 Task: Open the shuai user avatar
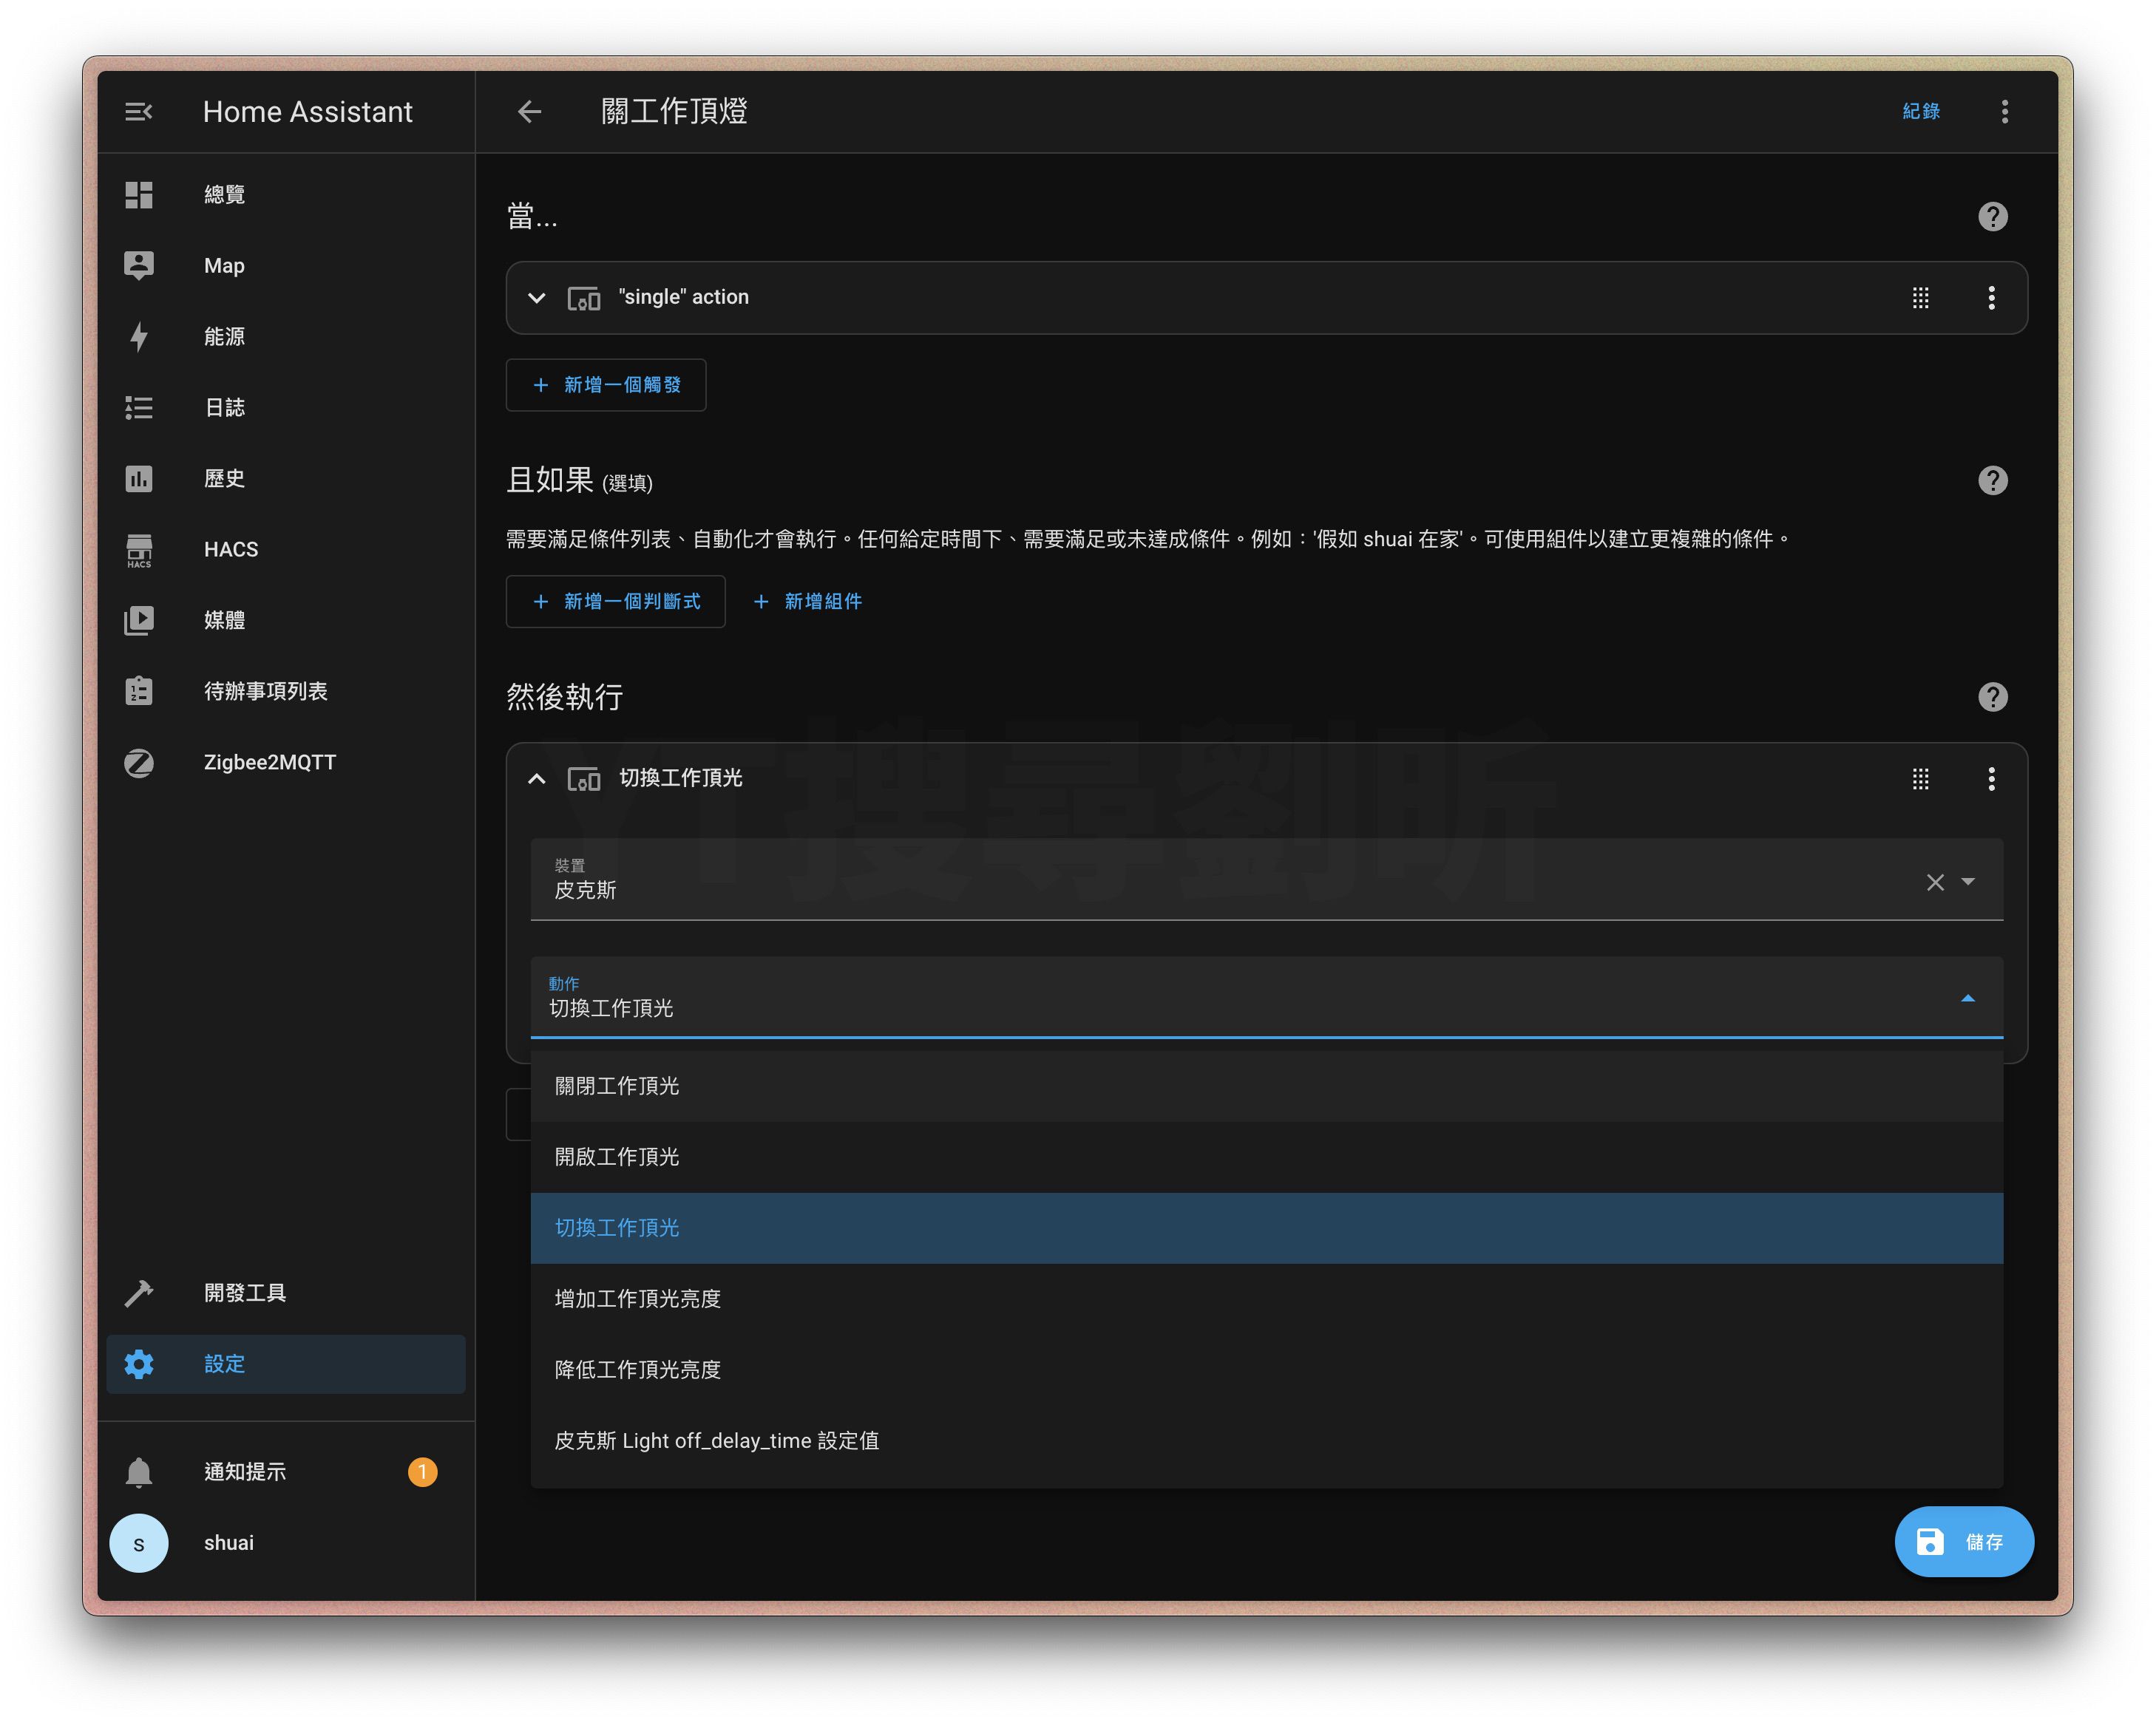click(139, 1543)
